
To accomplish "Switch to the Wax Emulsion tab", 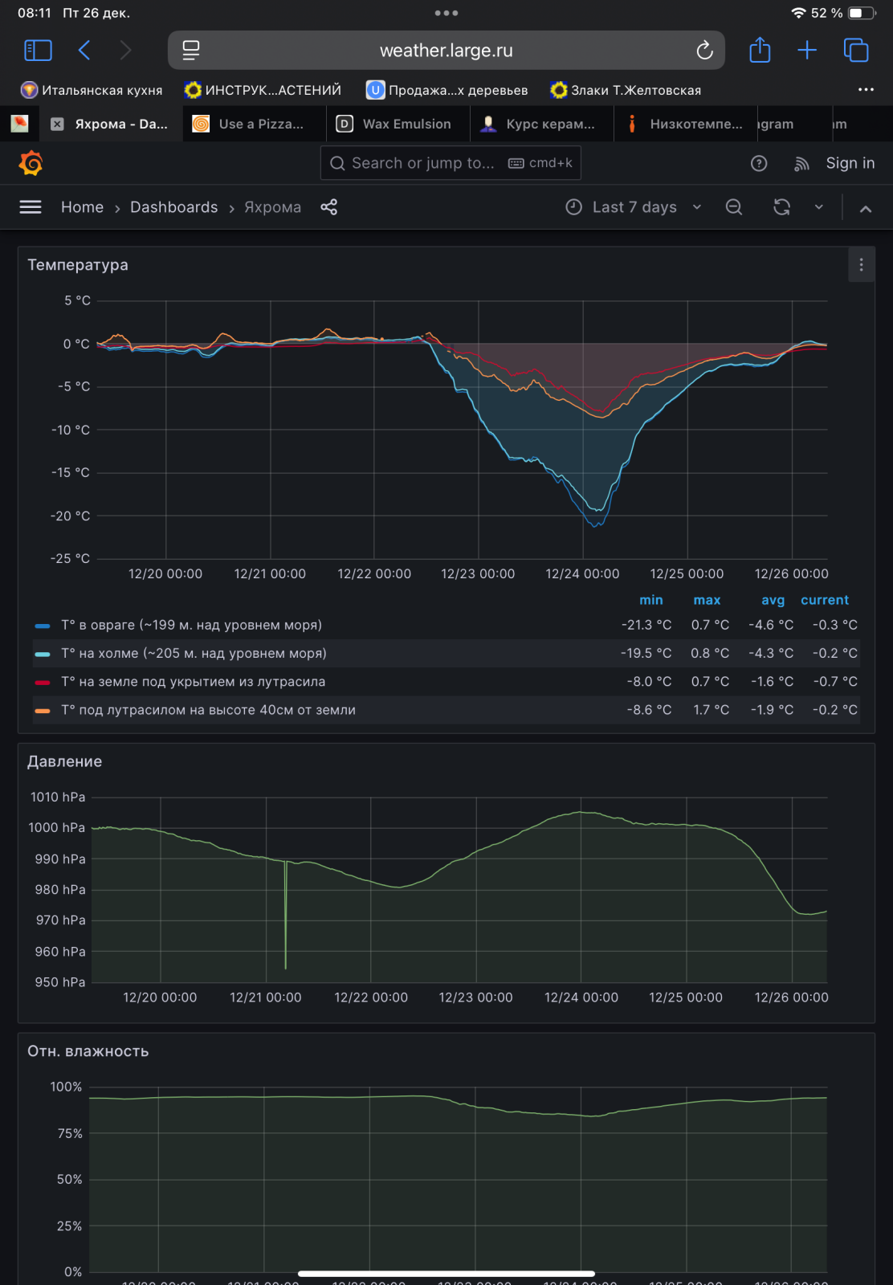I will [x=398, y=124].
